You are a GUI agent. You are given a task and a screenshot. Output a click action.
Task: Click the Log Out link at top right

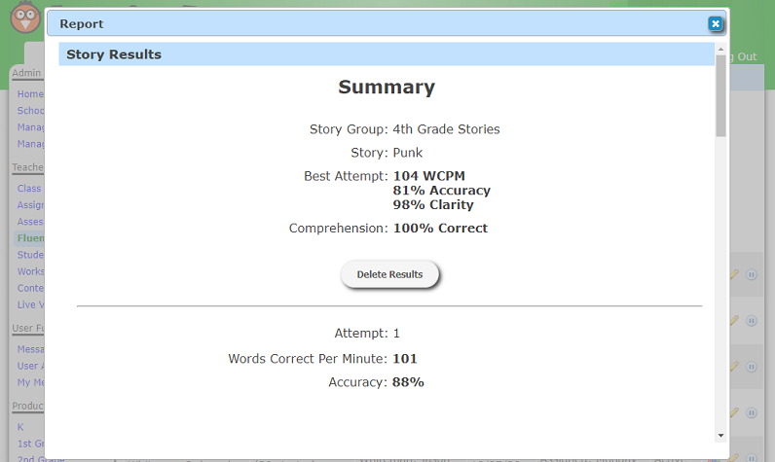[743, 56]
